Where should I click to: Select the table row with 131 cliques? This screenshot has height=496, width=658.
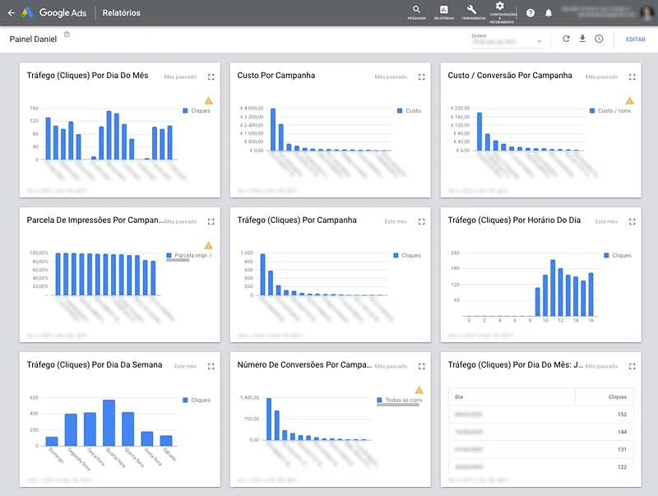pos(541,449)
